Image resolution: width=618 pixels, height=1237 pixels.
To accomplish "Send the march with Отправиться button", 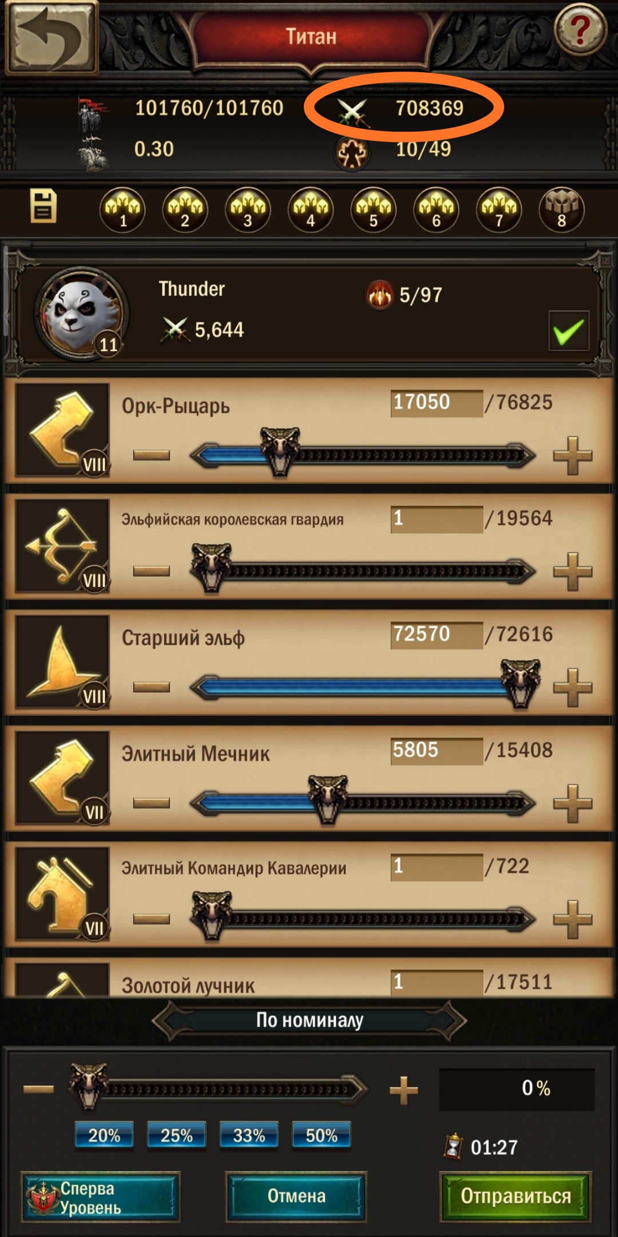I will 516,1196.
